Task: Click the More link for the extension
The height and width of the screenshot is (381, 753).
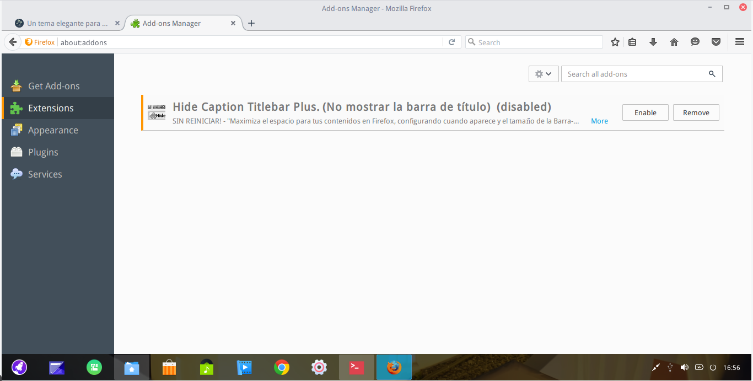Action: [x=599, y=121]
